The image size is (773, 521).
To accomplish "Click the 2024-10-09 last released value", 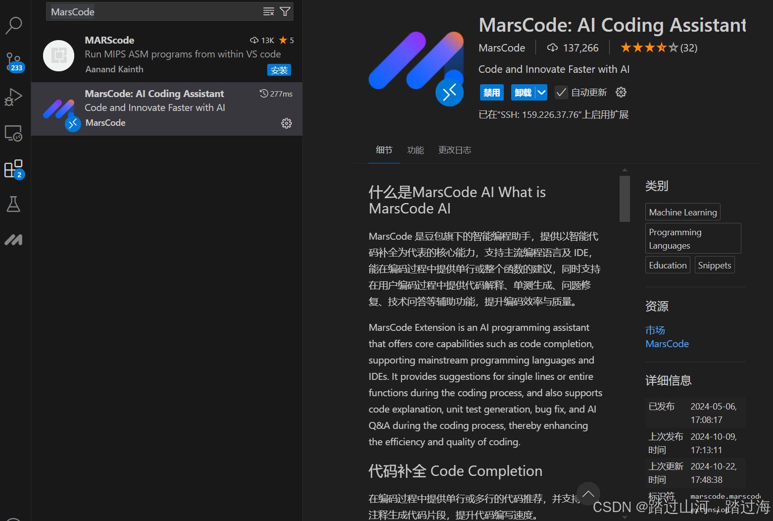I will (714, 443).
